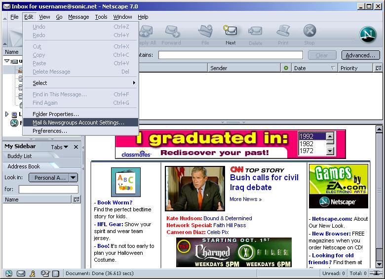Screen dimensions: 385x279
Task: Open the Help menu
Action: 143,17
